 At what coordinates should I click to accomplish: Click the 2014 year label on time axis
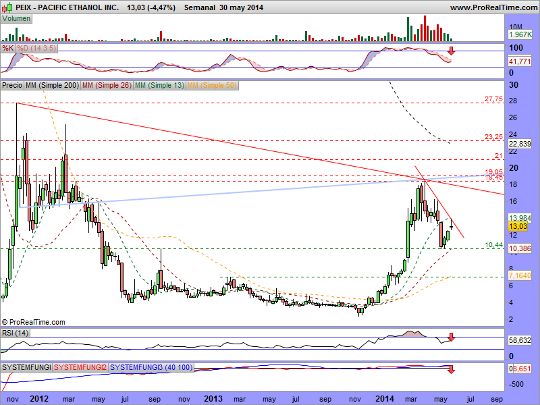pyautogui.click(x=384, y=399)
